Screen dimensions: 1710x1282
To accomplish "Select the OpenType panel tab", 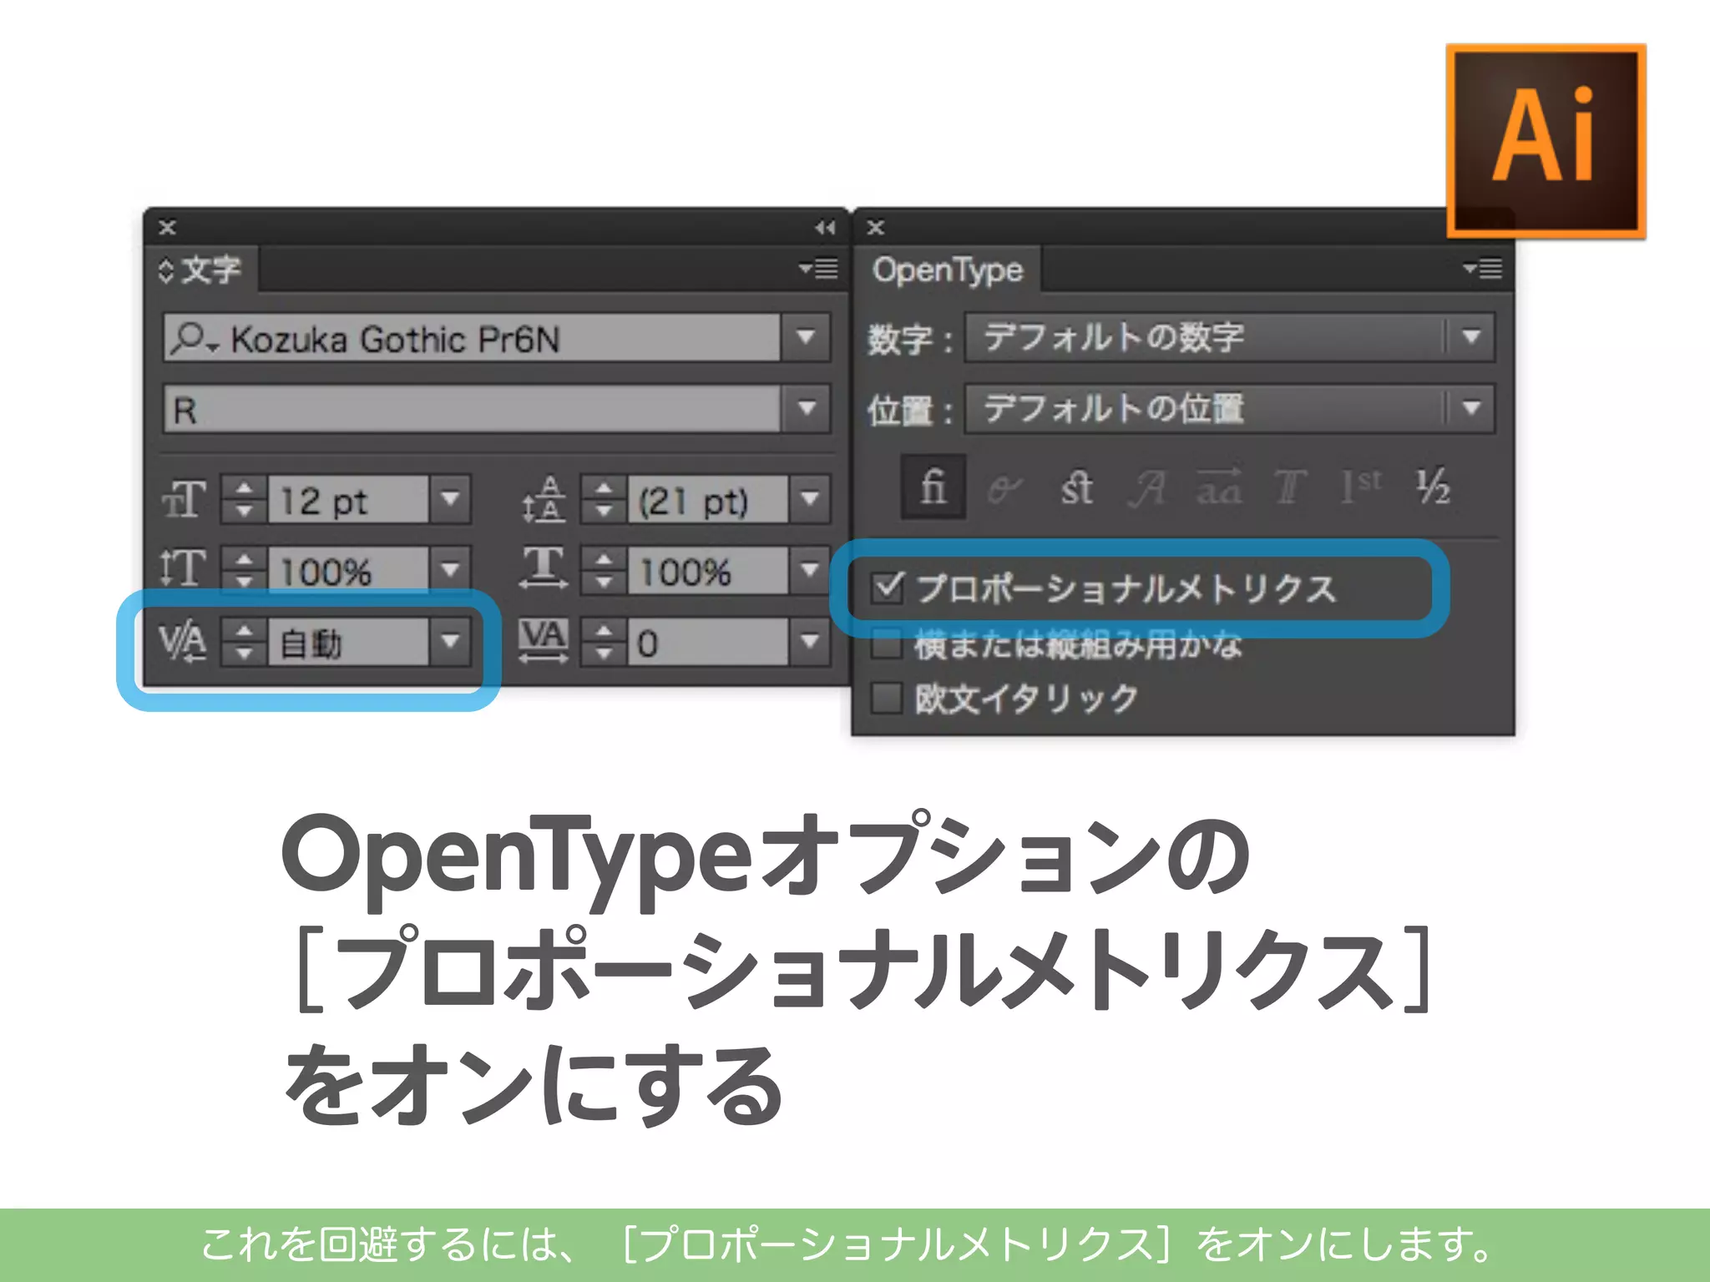I will click(x=947, y=270).
